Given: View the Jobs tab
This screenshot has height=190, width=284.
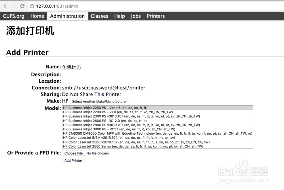Looking at the screenshot, I should coord(136,16).
